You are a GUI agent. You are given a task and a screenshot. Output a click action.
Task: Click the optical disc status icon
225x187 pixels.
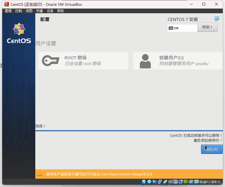coord(149,181)
